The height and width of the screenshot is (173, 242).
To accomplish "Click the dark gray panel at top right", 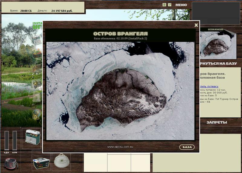I will [216, 13].
